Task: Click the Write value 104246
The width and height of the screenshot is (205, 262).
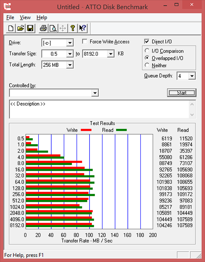Action: (164, 225)
